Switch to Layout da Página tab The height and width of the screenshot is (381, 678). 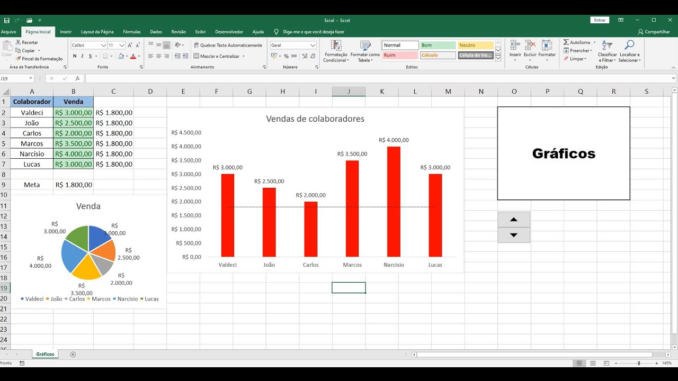[97, 32]
